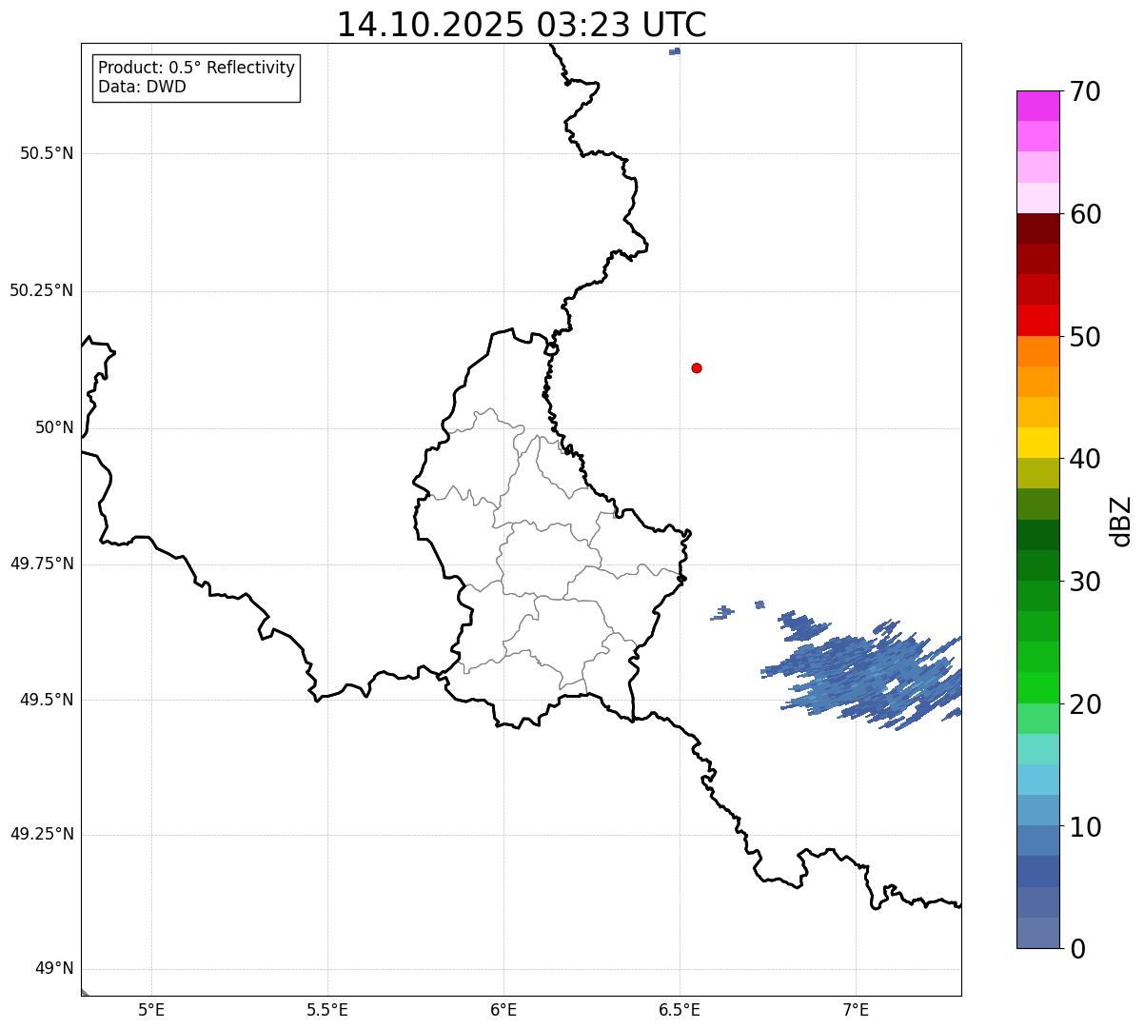Image resolution: width=1144 pixels, height=1029 pixels.
Task: Select the 'Data: DWD' text line
Action: pyautogui.click(x=142, y=87)
